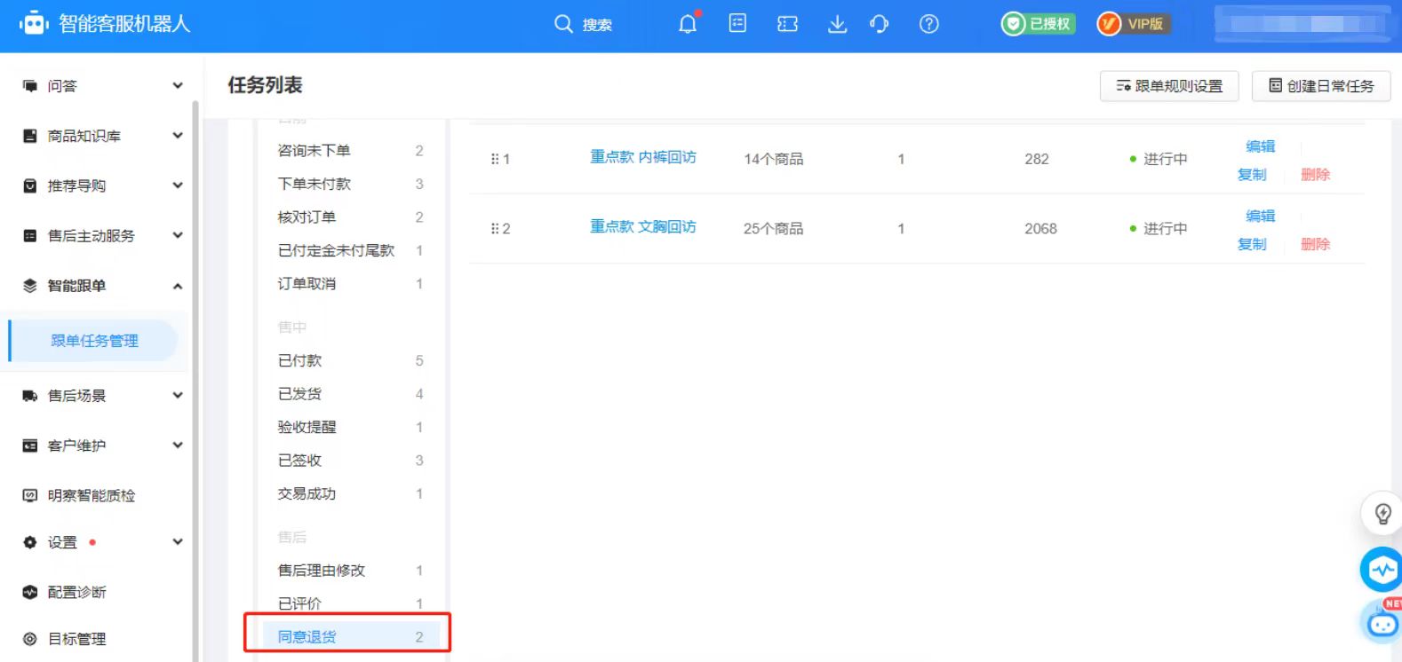
Task: Expand the 售后场景 chevron
Action: (178, 396)
